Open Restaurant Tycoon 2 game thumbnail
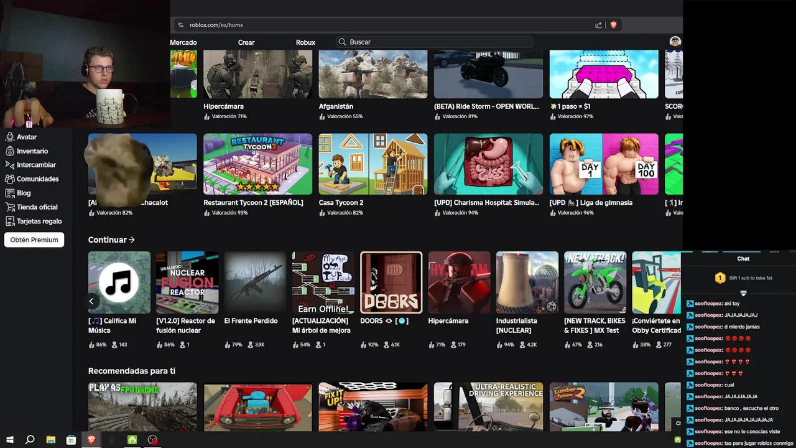The height and width of the screenshot is (448, 796). (x=257, y=164)
